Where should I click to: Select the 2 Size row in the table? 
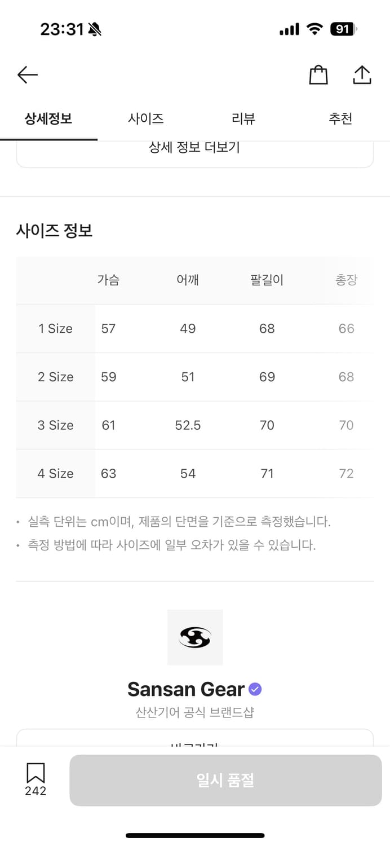pos(55,377)
